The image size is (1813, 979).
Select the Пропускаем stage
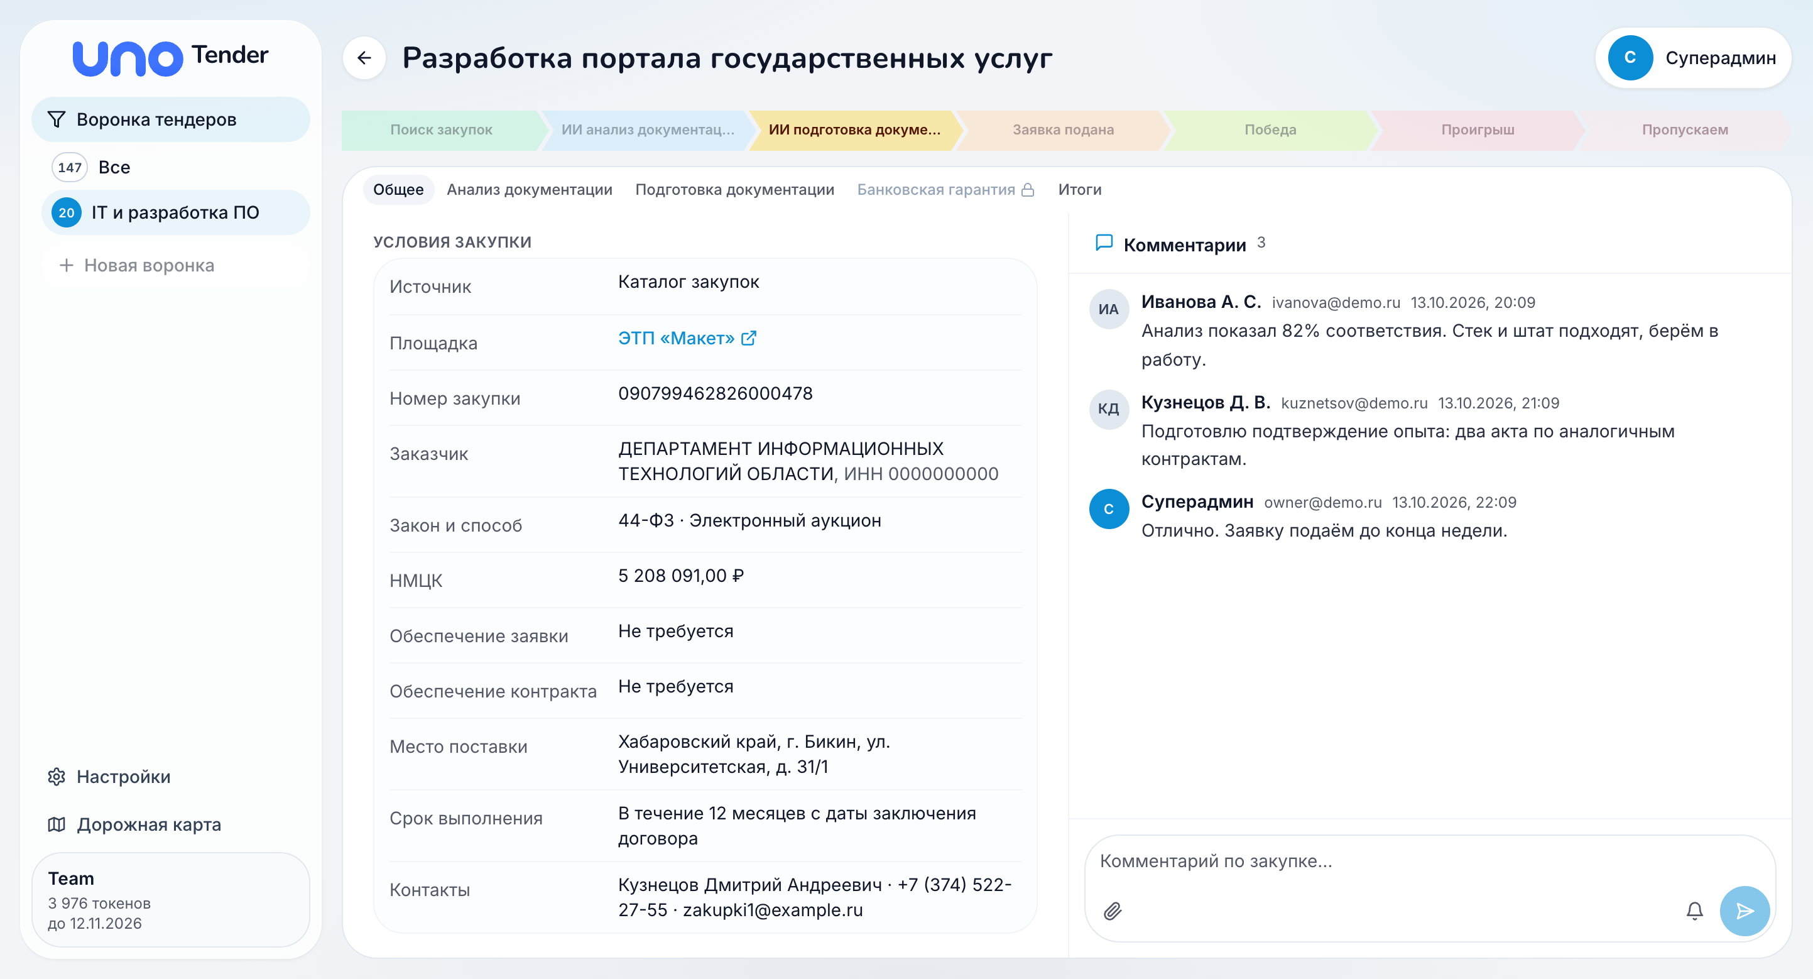(1685, 130)
